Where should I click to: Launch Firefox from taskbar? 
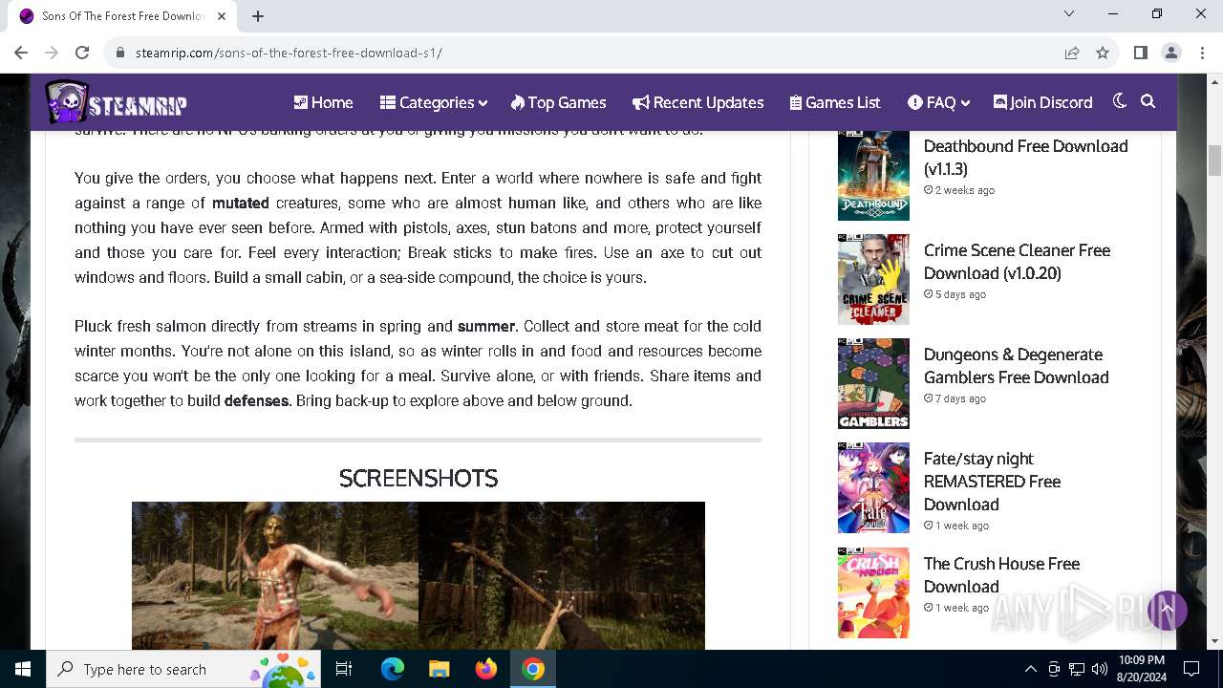point(486,669)
